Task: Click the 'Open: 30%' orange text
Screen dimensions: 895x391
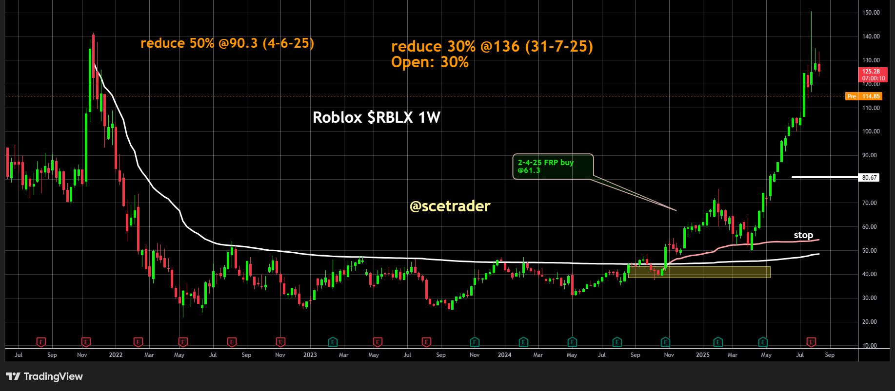Action: click(430, 62)
